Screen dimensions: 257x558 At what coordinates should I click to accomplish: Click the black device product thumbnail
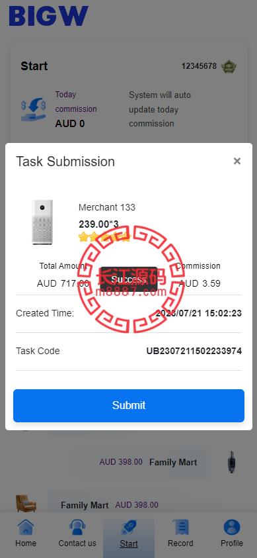pyautogui.click(x=232, y=462)
